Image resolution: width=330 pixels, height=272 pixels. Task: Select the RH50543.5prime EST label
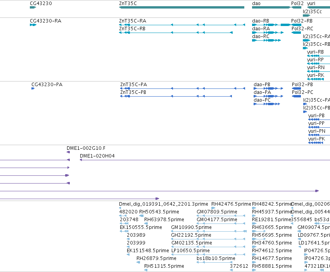pyautogui.click(x=159, y=212)
